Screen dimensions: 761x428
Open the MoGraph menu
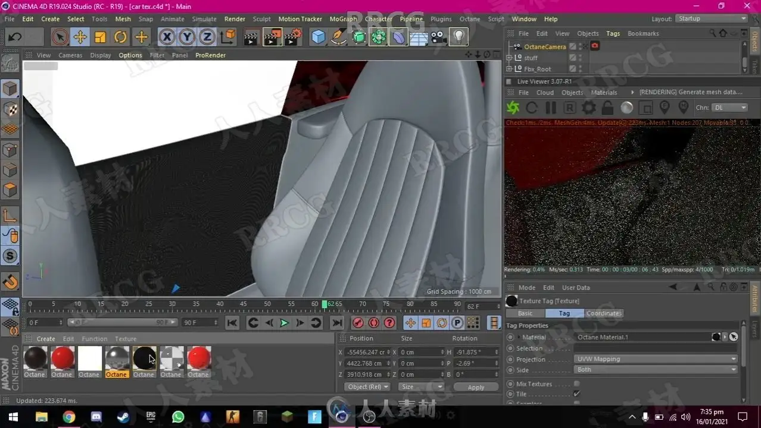click(x=343, y=19)
